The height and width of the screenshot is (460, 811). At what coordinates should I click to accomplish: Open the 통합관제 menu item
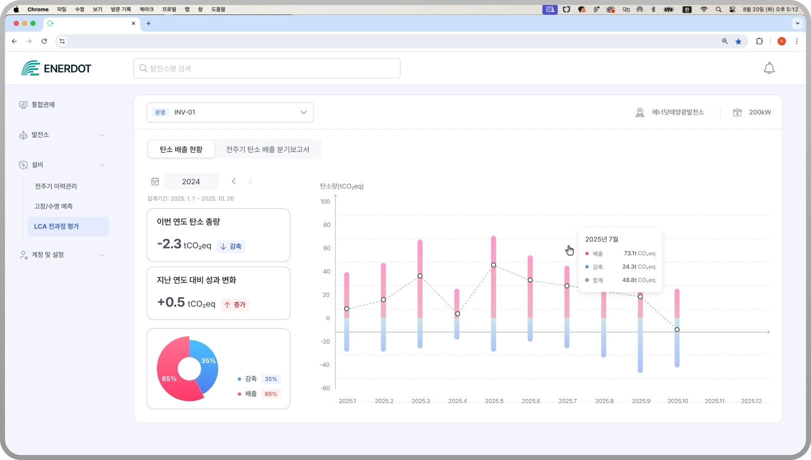[43, 105]
